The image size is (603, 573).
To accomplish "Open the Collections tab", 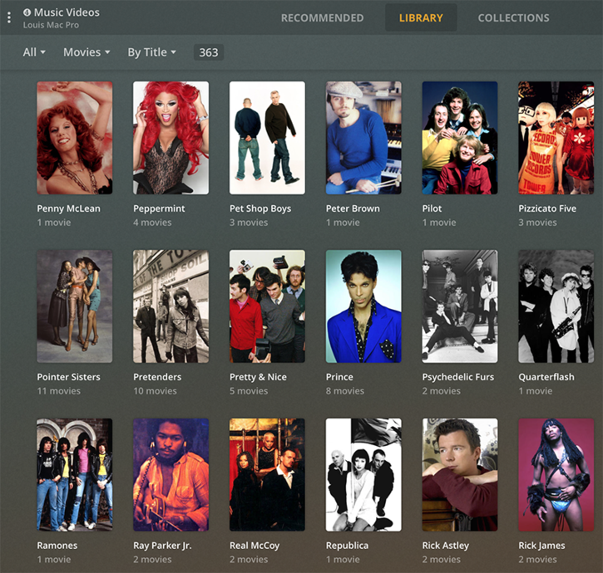I will coord(513,17).
